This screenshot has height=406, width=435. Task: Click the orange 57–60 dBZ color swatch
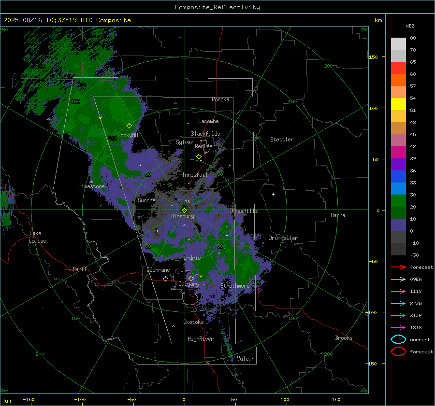398,80
